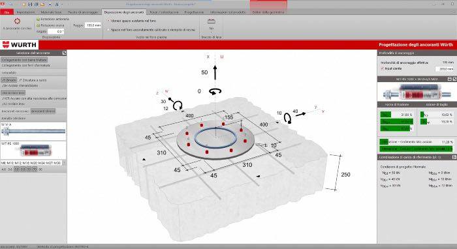Switch to the Progettazione tab

point(194,12)
